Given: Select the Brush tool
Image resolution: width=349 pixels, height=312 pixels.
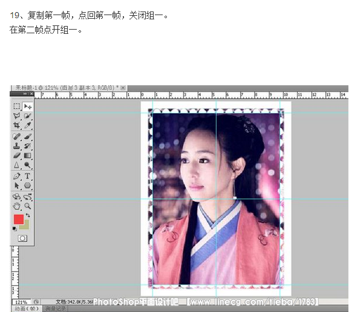Looking at the screenshot, I should click(28, 136).
